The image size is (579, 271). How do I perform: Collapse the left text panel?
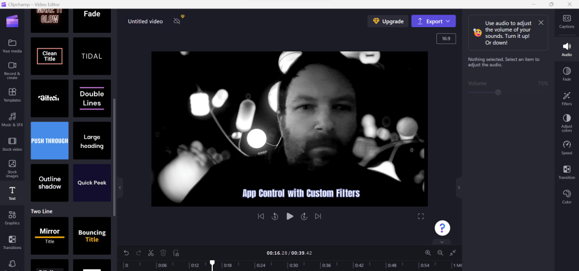click(x=120, y=187)
